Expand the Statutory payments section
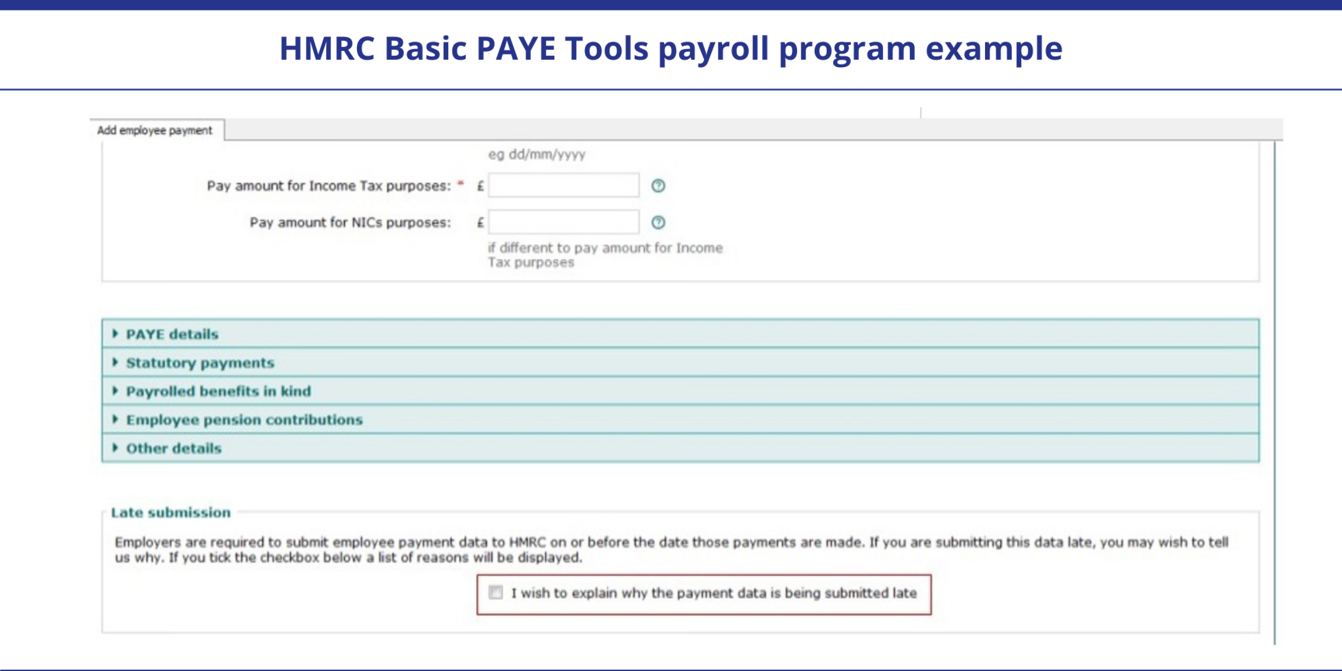 click(200, 363)
